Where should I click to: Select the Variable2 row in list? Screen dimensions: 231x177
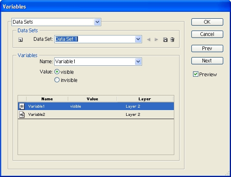(x=96, y=115)
